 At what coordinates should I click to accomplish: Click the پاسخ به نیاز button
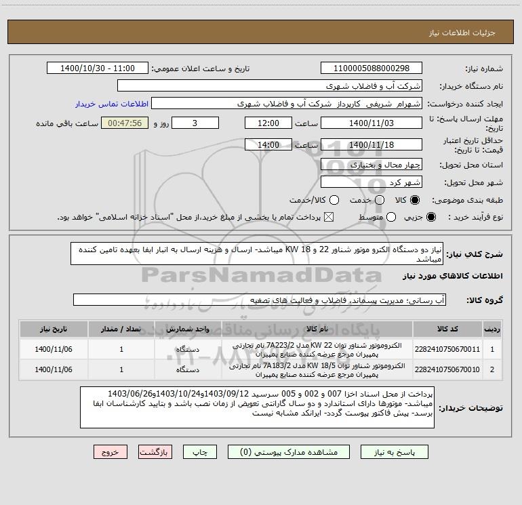point(395,452)
